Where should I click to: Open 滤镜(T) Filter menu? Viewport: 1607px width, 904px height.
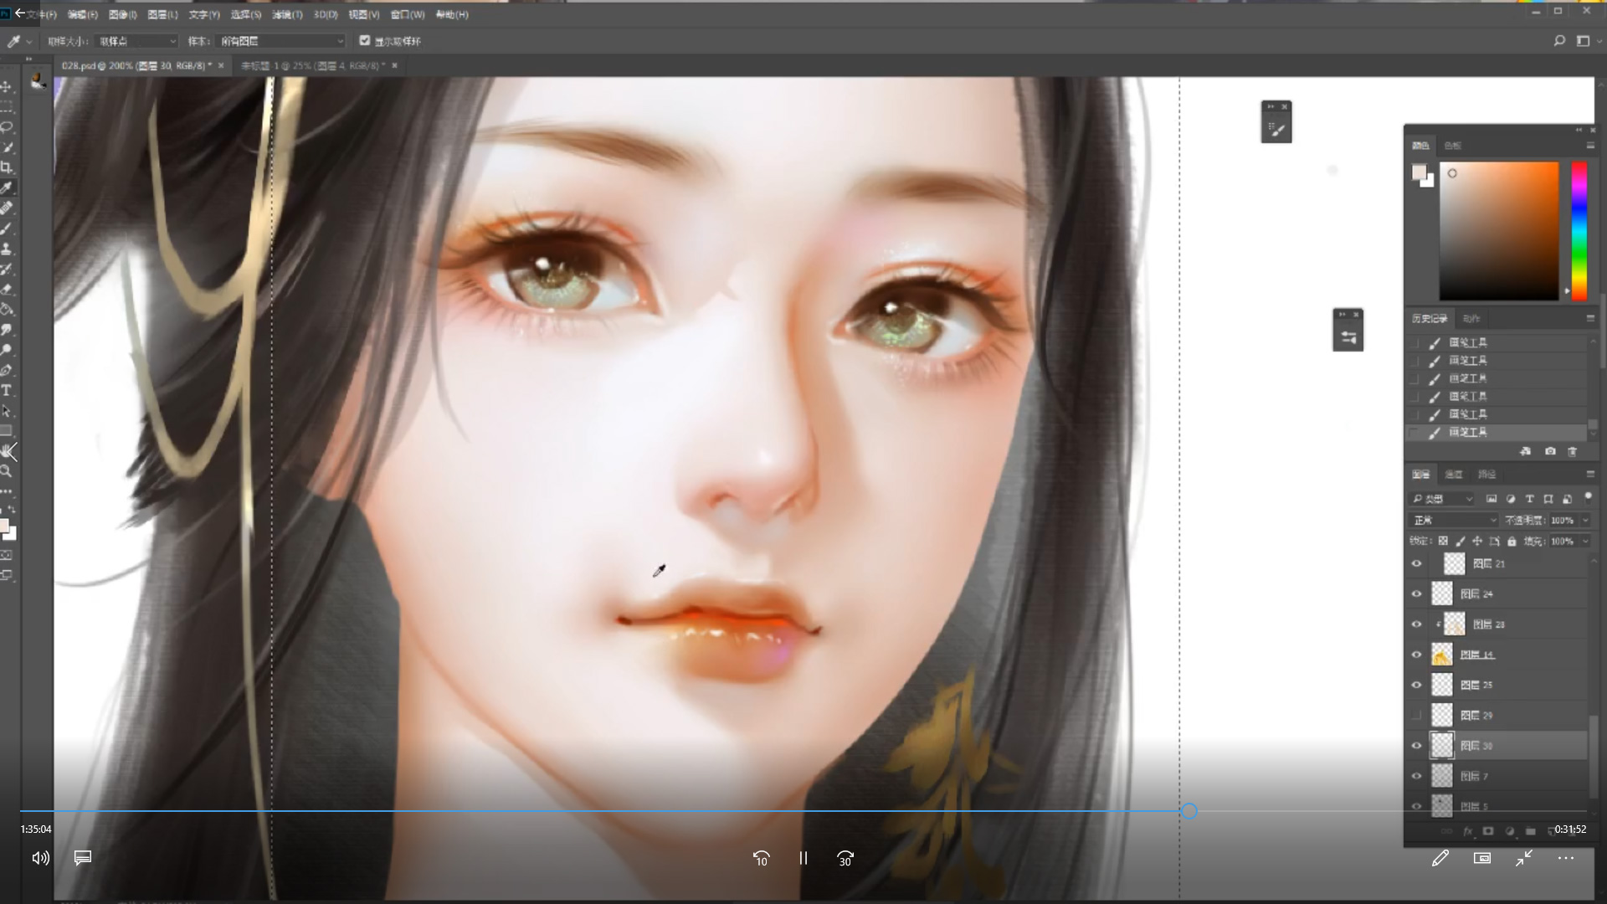(287, 14)
